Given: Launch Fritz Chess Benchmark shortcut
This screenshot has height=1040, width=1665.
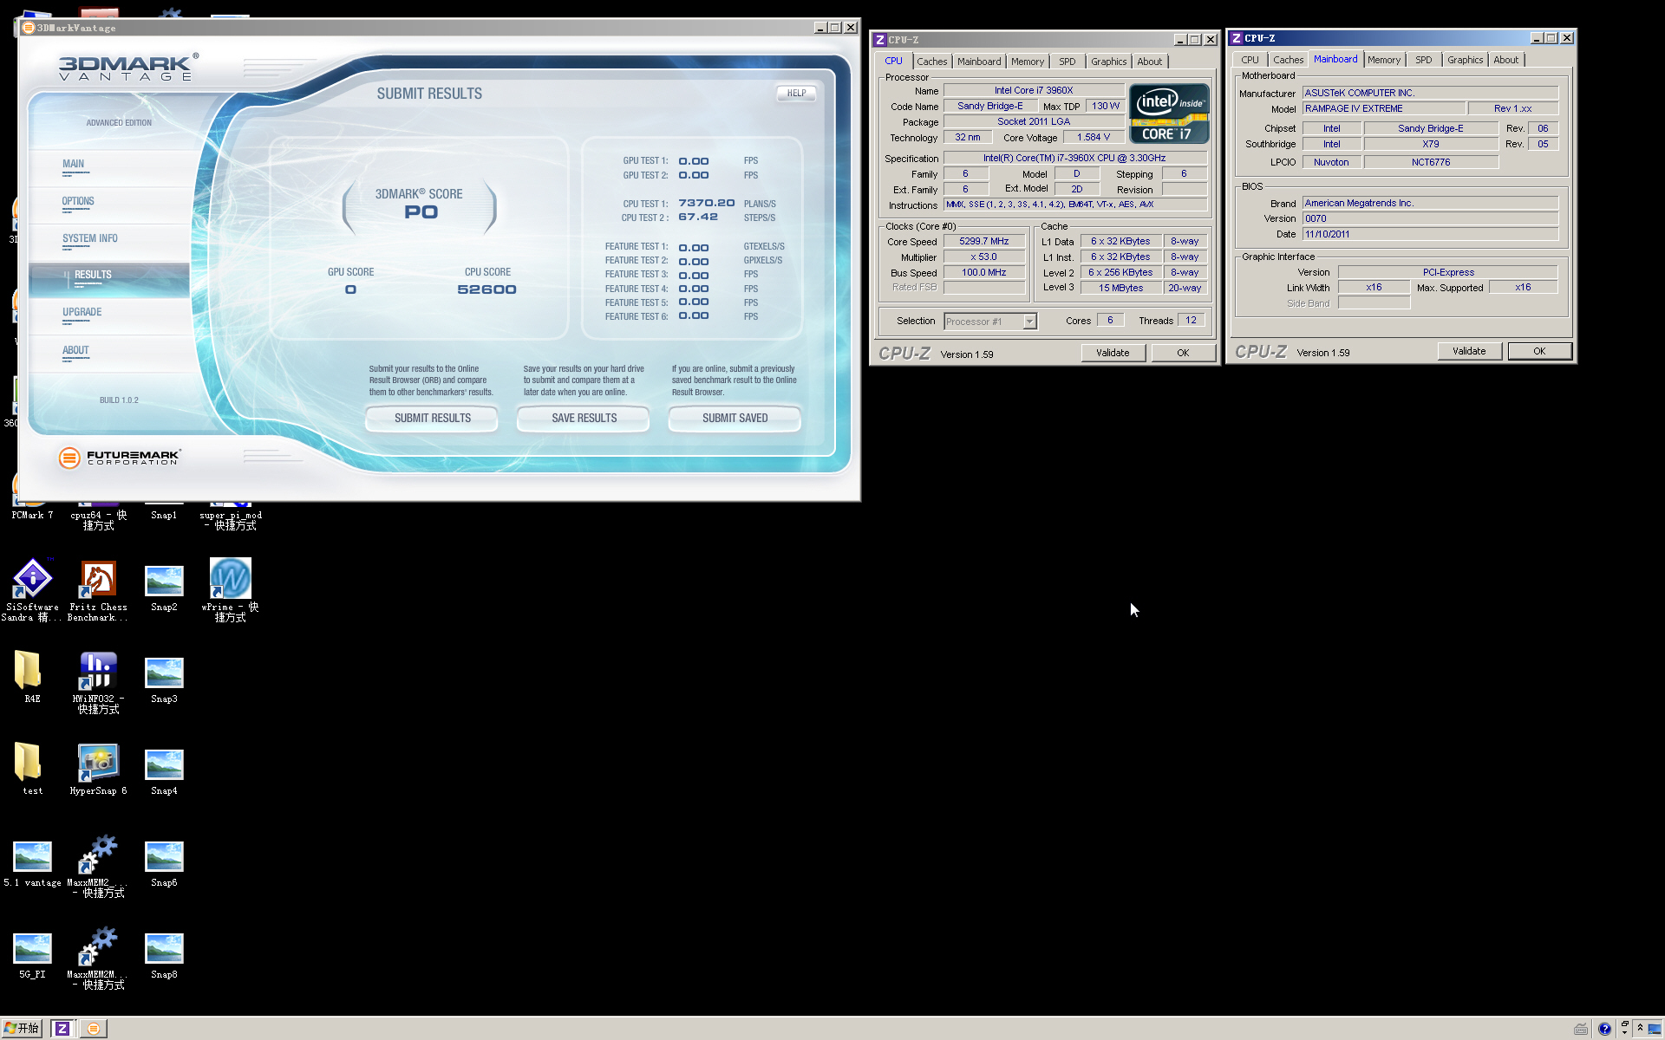Looking at the screenshot, I should pos(98,589).
